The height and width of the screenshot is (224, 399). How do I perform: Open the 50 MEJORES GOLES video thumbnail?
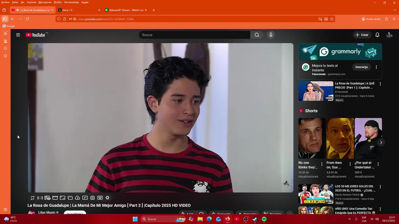(x=316, y=194)
